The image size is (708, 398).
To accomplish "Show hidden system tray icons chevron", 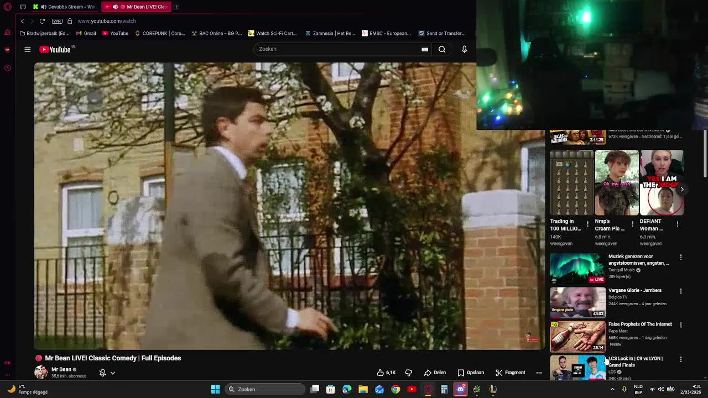I will pyautogui.click(x=612, y=389).
